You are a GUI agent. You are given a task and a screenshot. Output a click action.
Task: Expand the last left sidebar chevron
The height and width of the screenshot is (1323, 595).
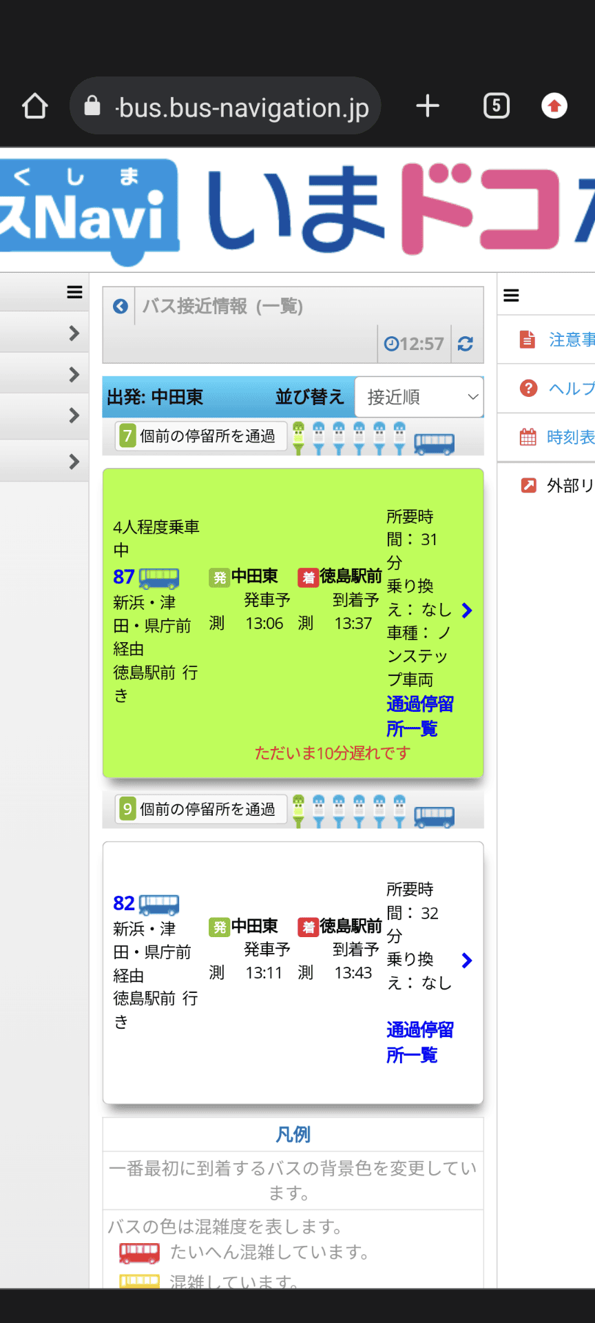[x=74, y=462]
